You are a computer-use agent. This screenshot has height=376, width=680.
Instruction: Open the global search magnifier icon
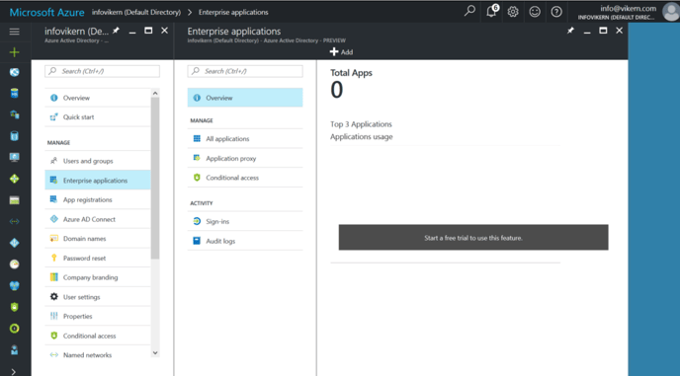tap(469, 11)
